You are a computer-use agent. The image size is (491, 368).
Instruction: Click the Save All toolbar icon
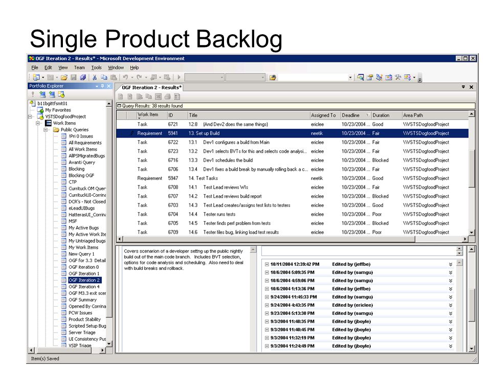coord(83,77)
